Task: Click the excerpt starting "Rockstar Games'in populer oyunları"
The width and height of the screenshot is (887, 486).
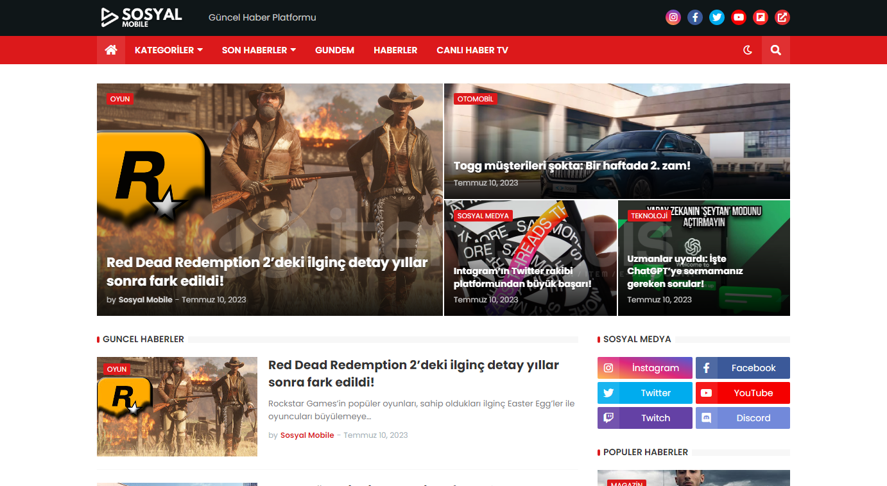Action: (x=421, y=410)
